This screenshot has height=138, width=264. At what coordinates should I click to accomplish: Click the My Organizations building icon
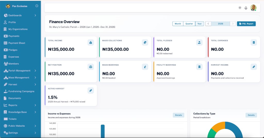[5, 29]
